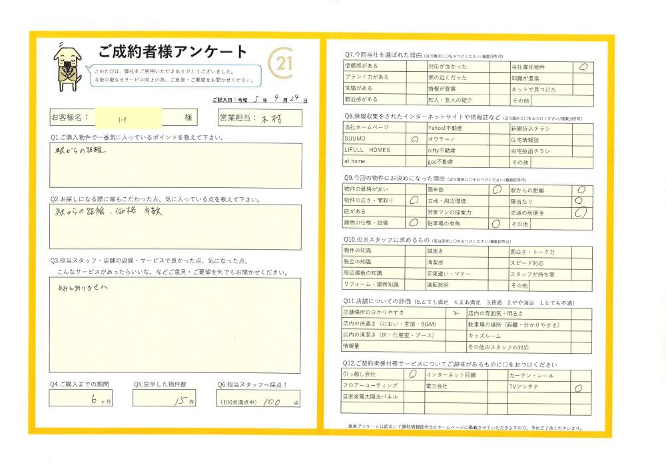Click the ご成約者様アンケート title heading
The width and height of the screenshot is (666, 471).
[x=172, y=52]
